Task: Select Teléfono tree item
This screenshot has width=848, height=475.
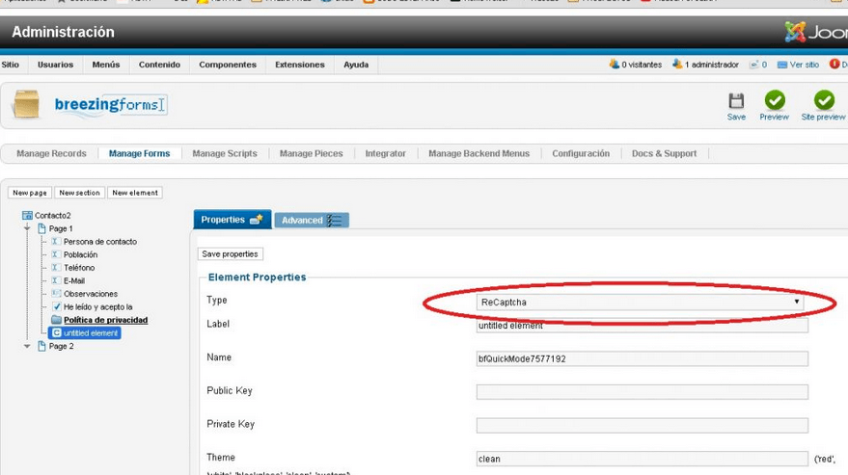Action: tap(79, 268)
